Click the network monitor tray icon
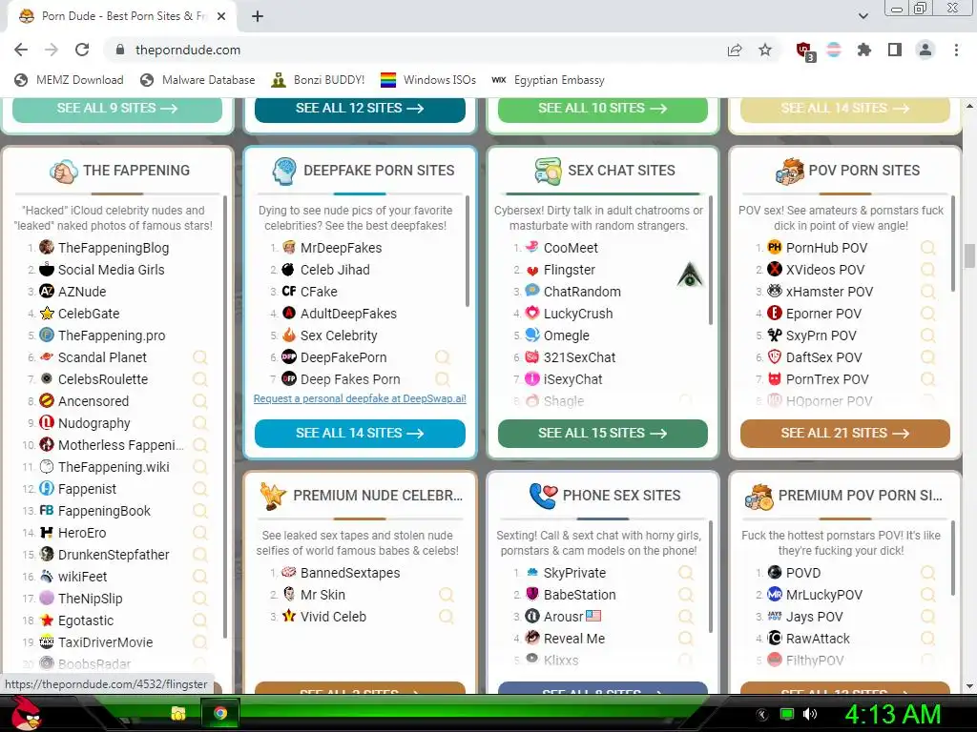This screenshot has width=977, height=732. tap(787, 714)
